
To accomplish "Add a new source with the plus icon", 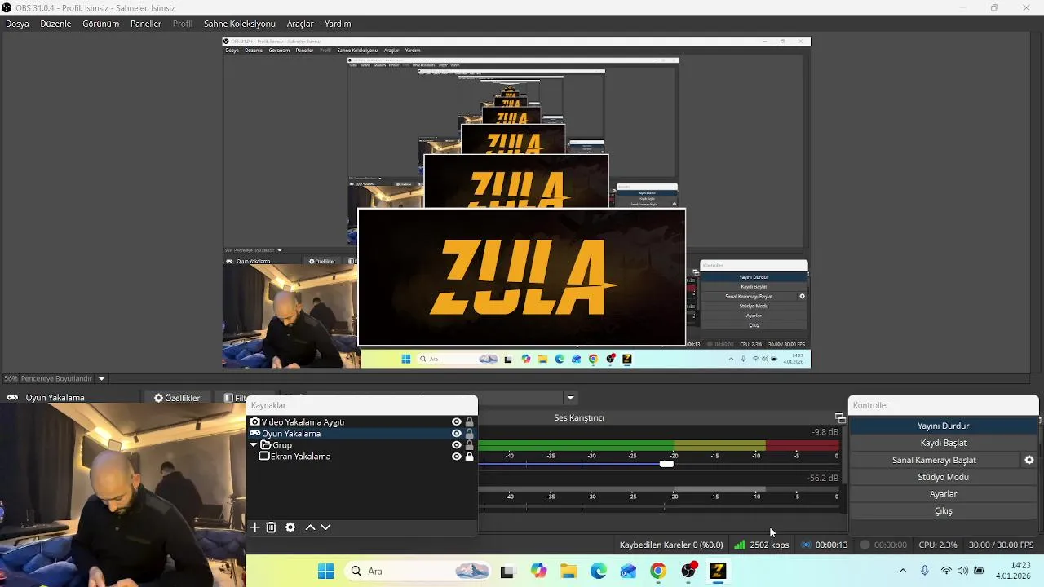I will pos(255,527).
